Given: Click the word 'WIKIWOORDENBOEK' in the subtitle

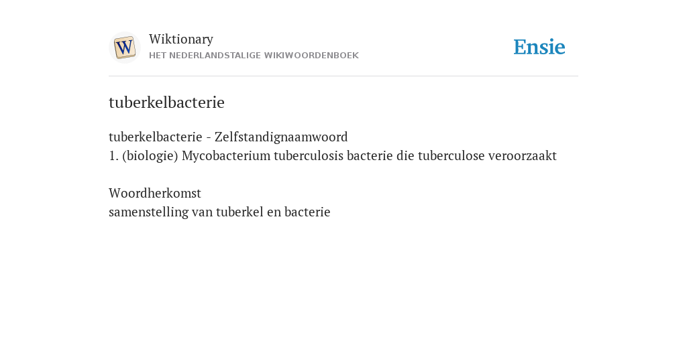Looking at the screenshot, I should click(x=311, y=56).
